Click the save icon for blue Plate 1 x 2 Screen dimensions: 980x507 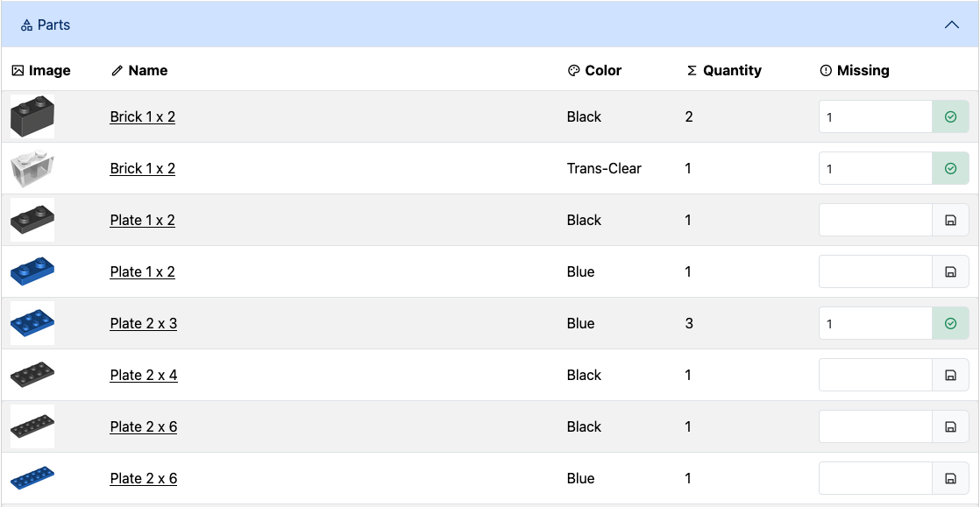pyautogui.click(x=950, y=272)
